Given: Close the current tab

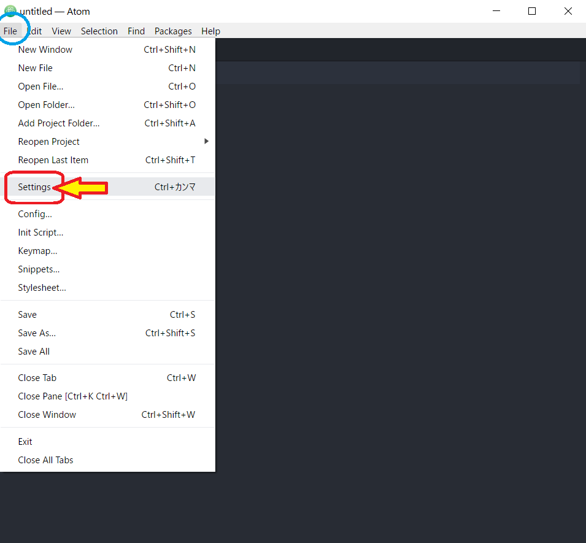Looking at the screenshot, I should click(x=37, y=377).
